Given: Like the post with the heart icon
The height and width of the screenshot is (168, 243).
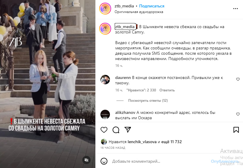Looking at the screenshot, I should pyautogui.click(x=104, y=130).
